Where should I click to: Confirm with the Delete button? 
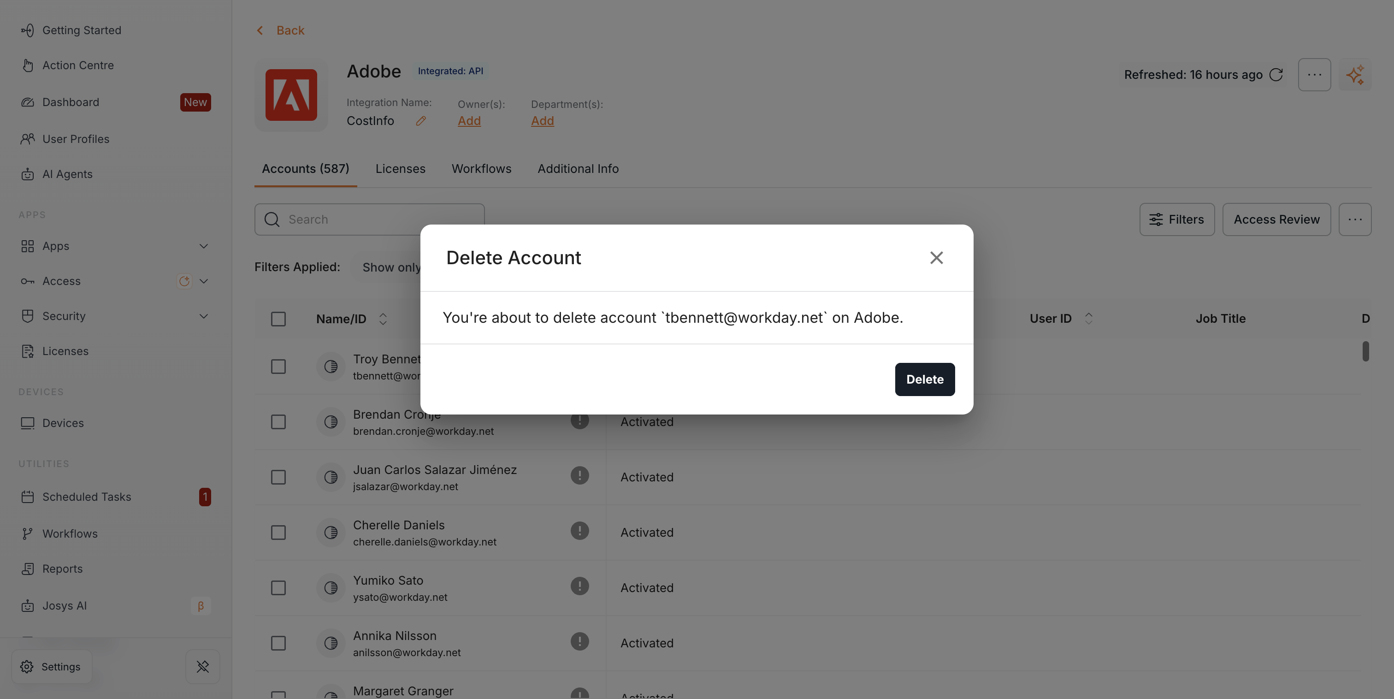tap(925, 379)
